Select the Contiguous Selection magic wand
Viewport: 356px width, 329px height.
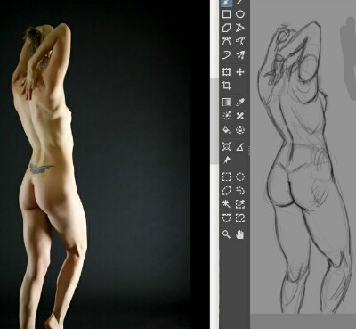point(227,204)
